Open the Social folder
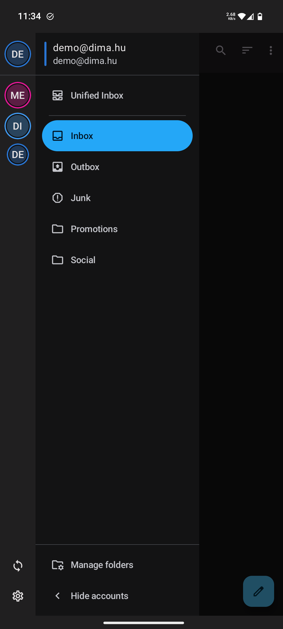Viewport: 283px width, 629px height. click(x=117, y=260)
